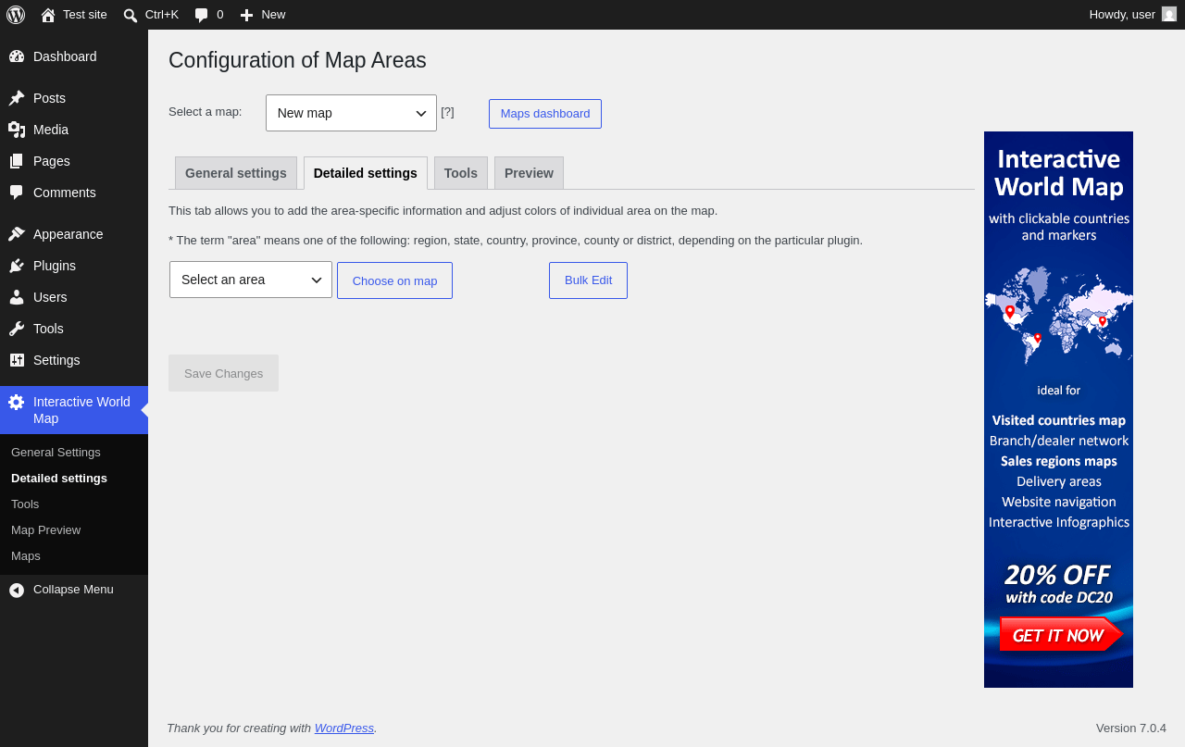This screenshot has width=1185, height=747.
Task: Switch to the General settings tab
Action: [236, 173]
